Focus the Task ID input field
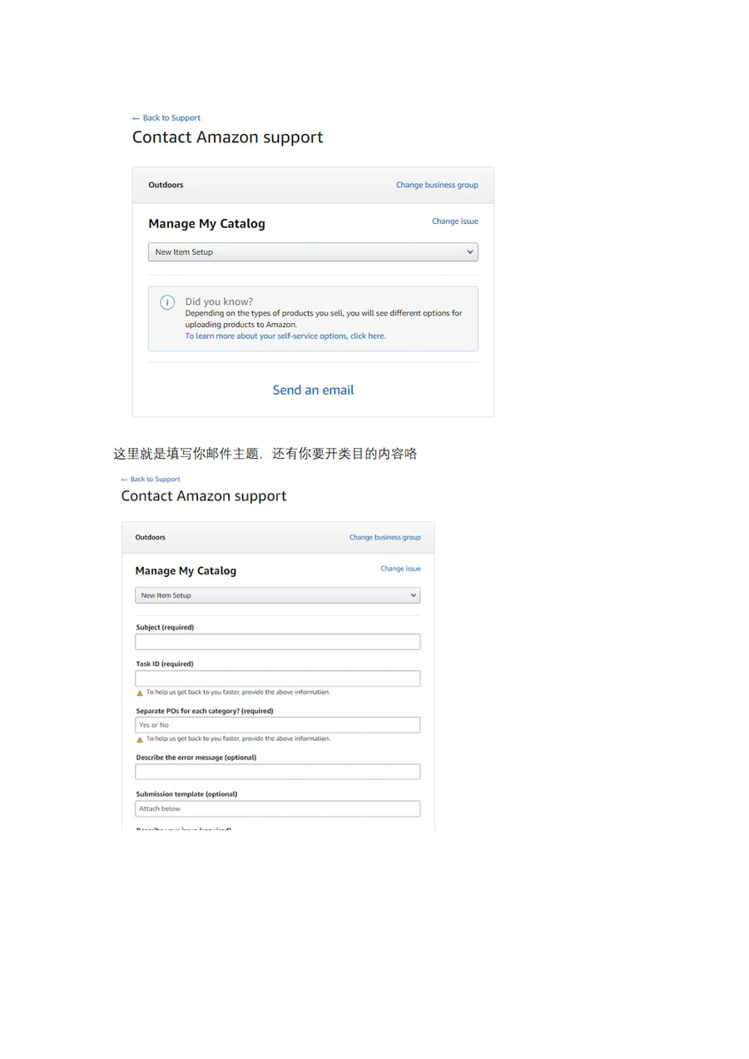Image resolution: width=749 pixels, height=1059 pixels. click(x=277, y=679)
